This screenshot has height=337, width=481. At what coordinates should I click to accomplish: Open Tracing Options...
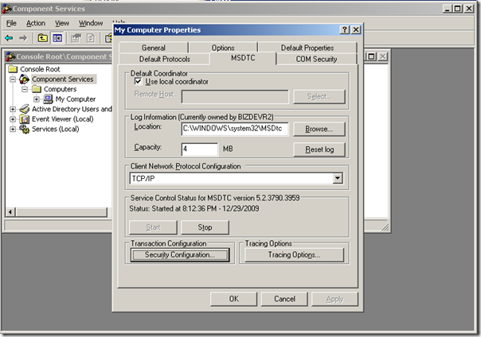(x=294, y=254)
